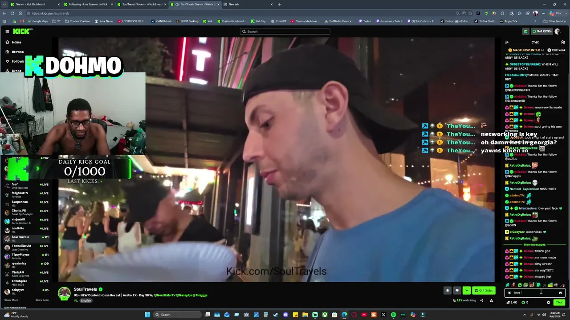Image resolution: width=570 pixels, height=320 pixels.
Task: Click the Kick search field
Action: (285, 32)
